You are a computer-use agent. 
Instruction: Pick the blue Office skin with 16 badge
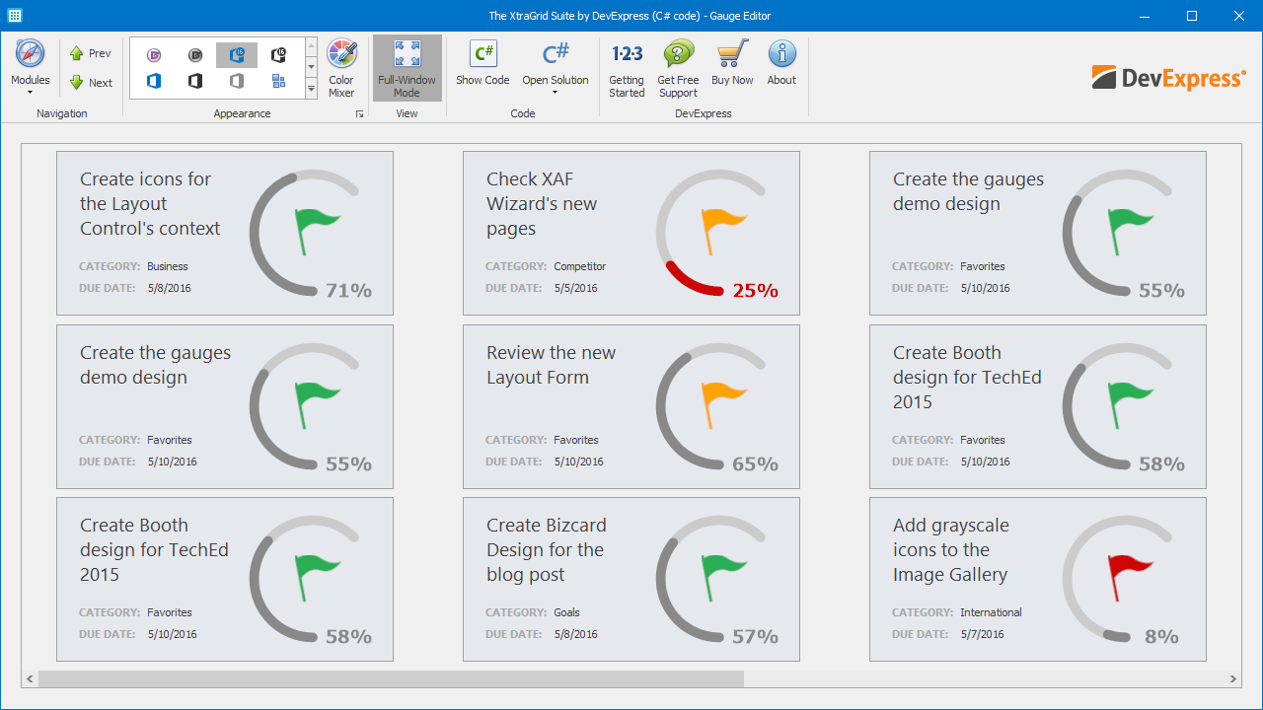tap(237, 55)
